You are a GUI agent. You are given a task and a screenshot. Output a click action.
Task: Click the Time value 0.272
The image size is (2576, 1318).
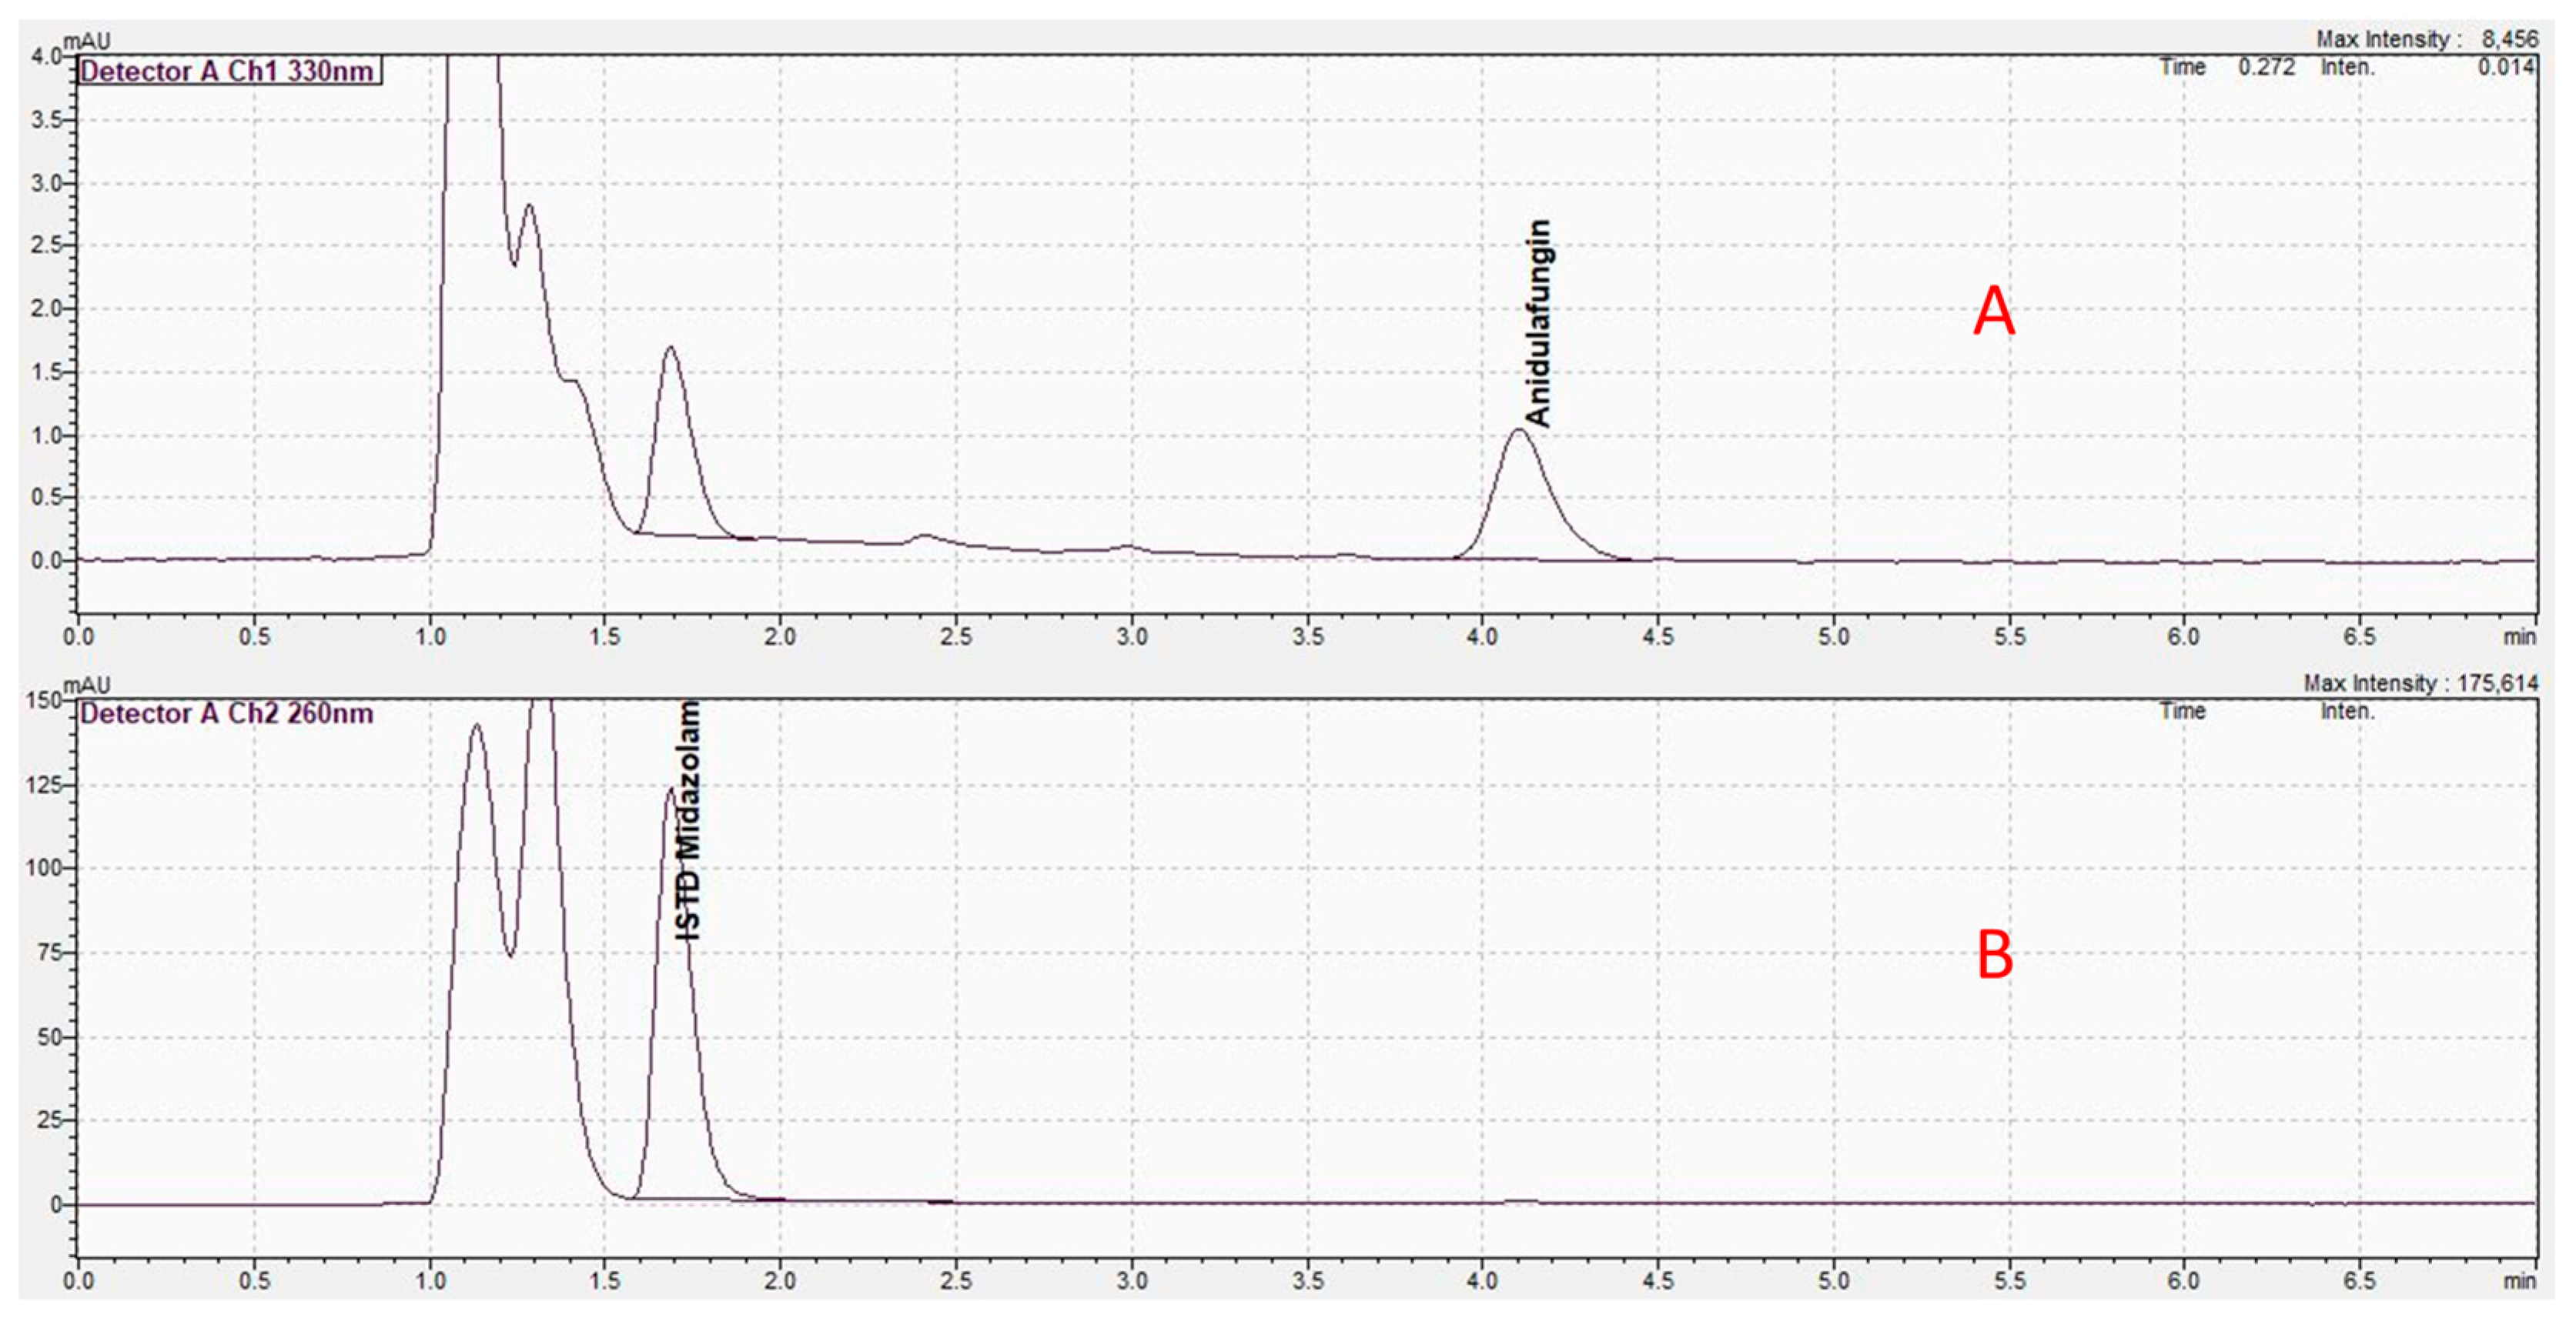(x=2266, y=67)
